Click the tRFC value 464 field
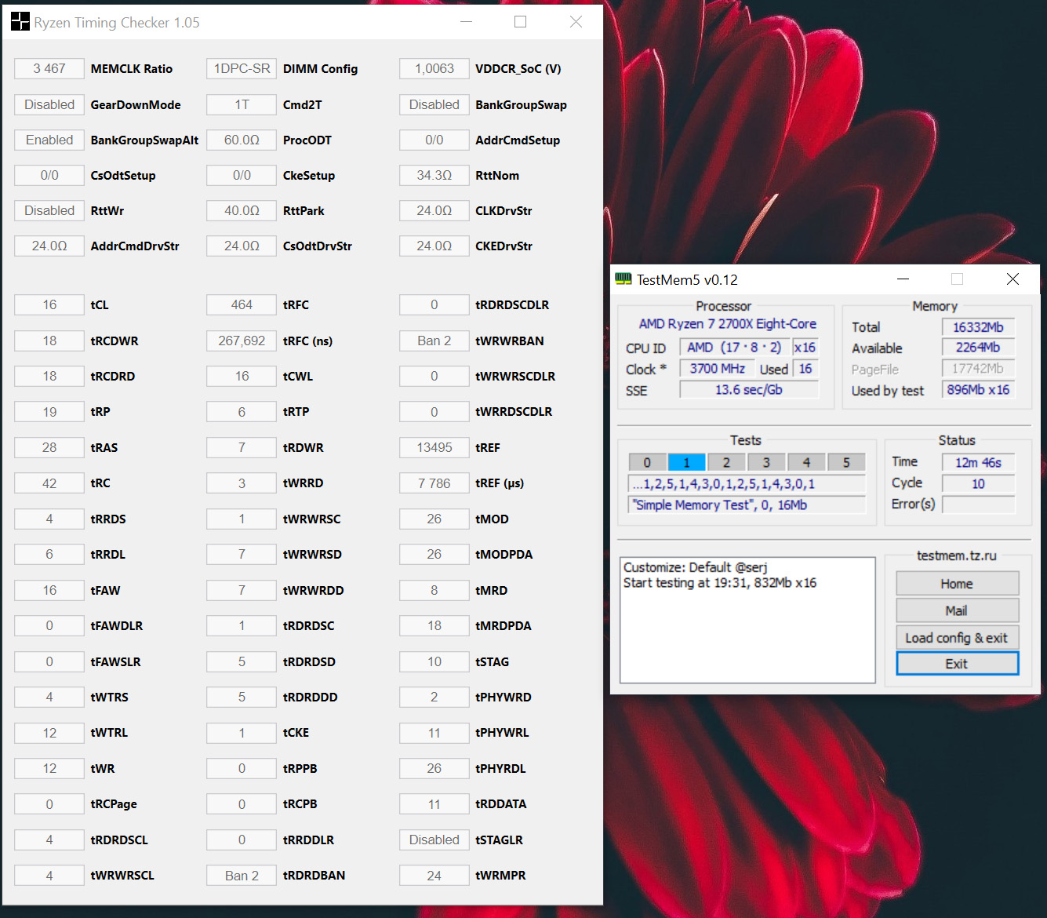The image size is (1047, 918). pyautogui.click(x=242, y=304)
